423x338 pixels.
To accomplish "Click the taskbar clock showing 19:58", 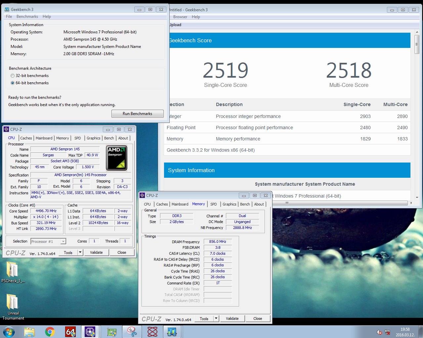I will click(405, 332).
